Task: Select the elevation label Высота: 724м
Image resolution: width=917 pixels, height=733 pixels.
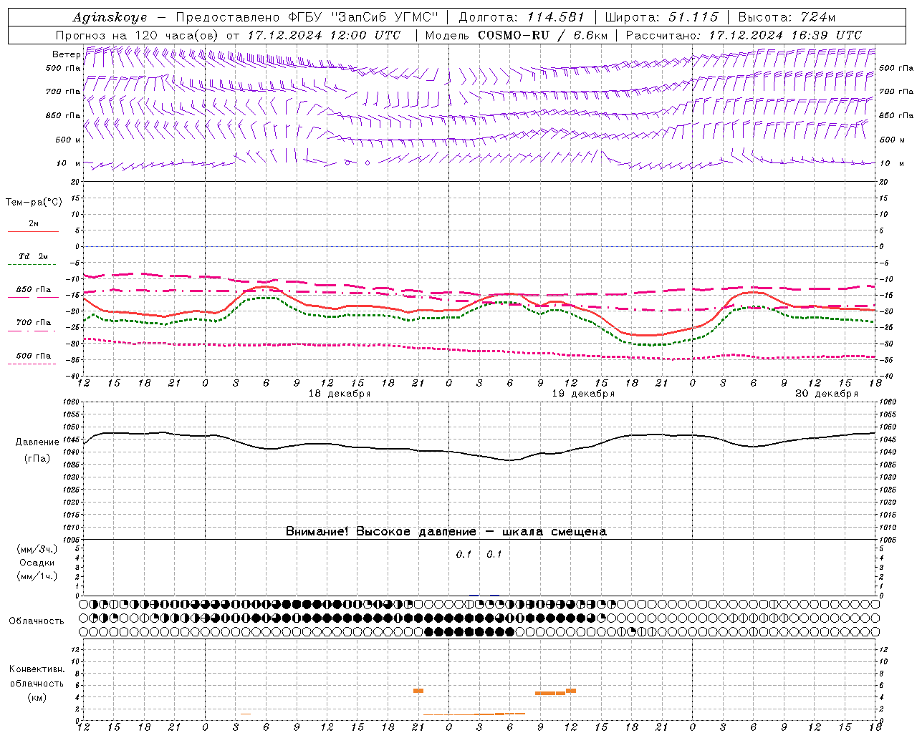Action: (x=787, y=17)
